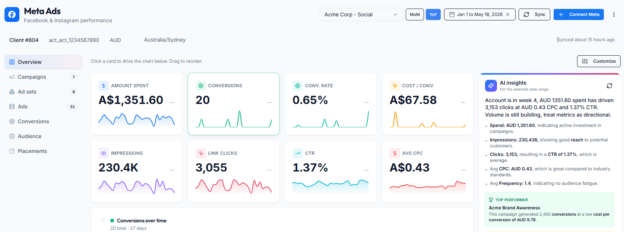The image size is (624, 232).
Task: Select the Amount Spent card
Action: (136, 104)
